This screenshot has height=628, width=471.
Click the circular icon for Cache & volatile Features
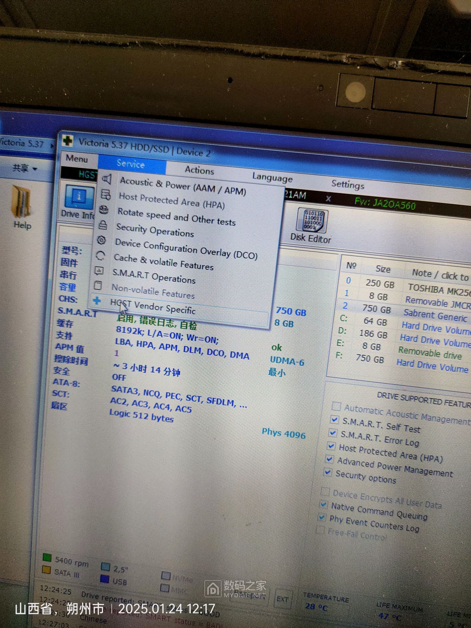pos(100,256)
